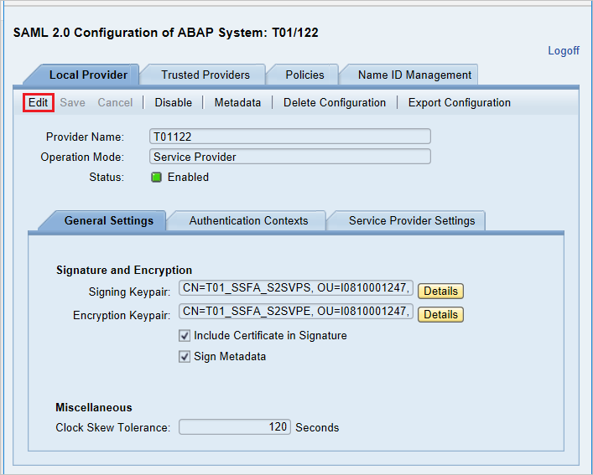Switch to the Trusted Providers tab
The height and width of the screenshot is (475, 593).
205,75
